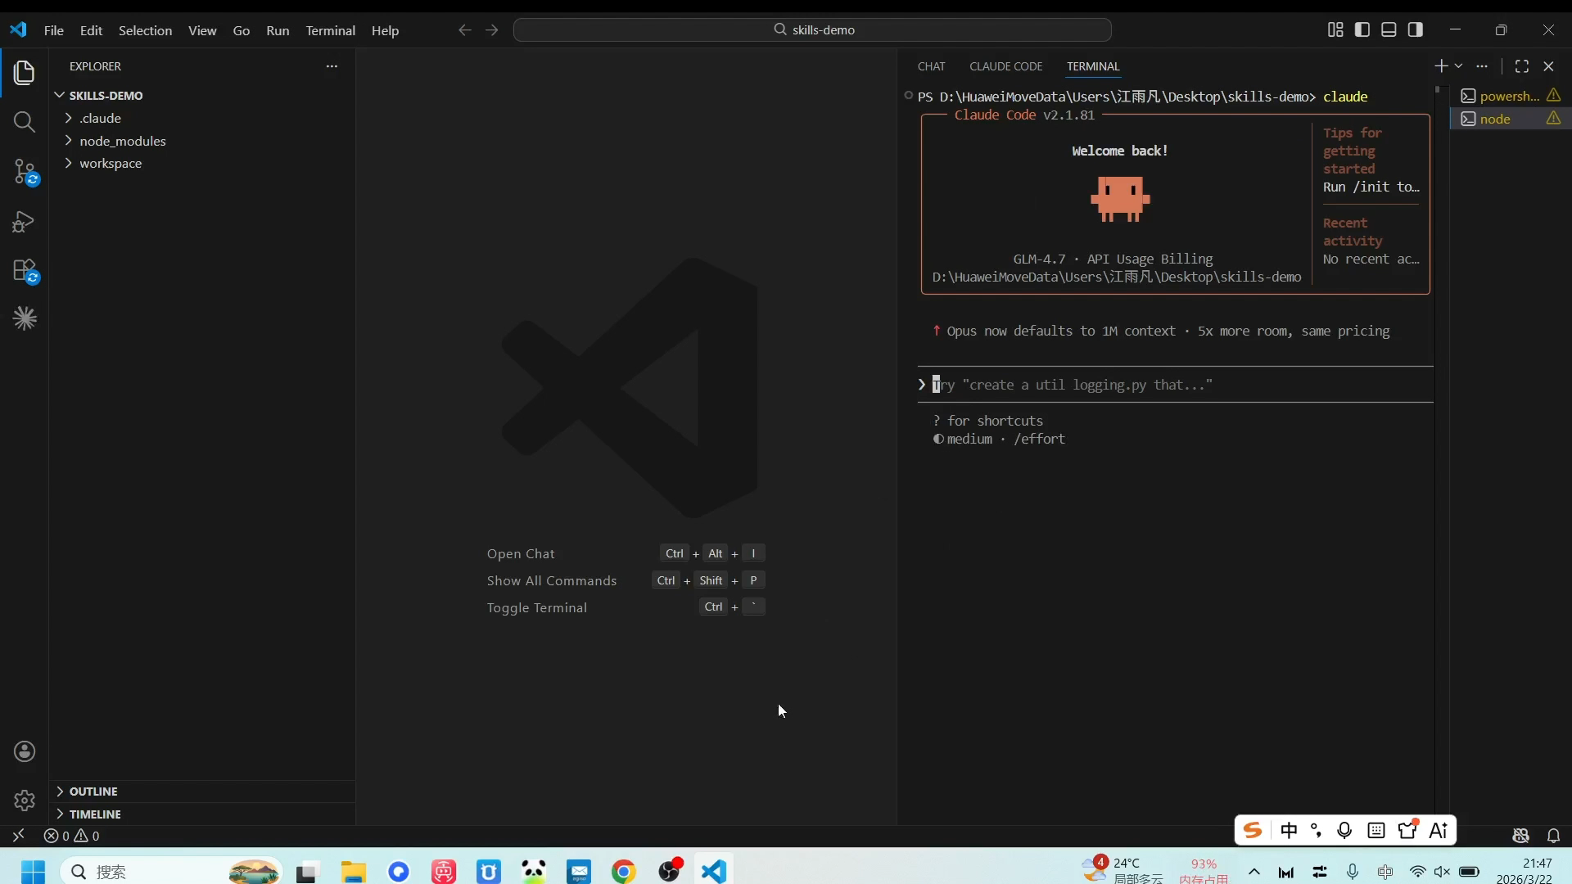Toggle the bottom Panel layout button

tap(1389, 29)
